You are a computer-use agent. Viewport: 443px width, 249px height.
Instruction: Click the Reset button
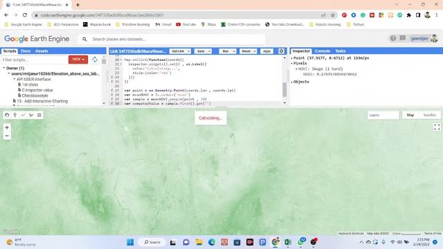point(246,51)
